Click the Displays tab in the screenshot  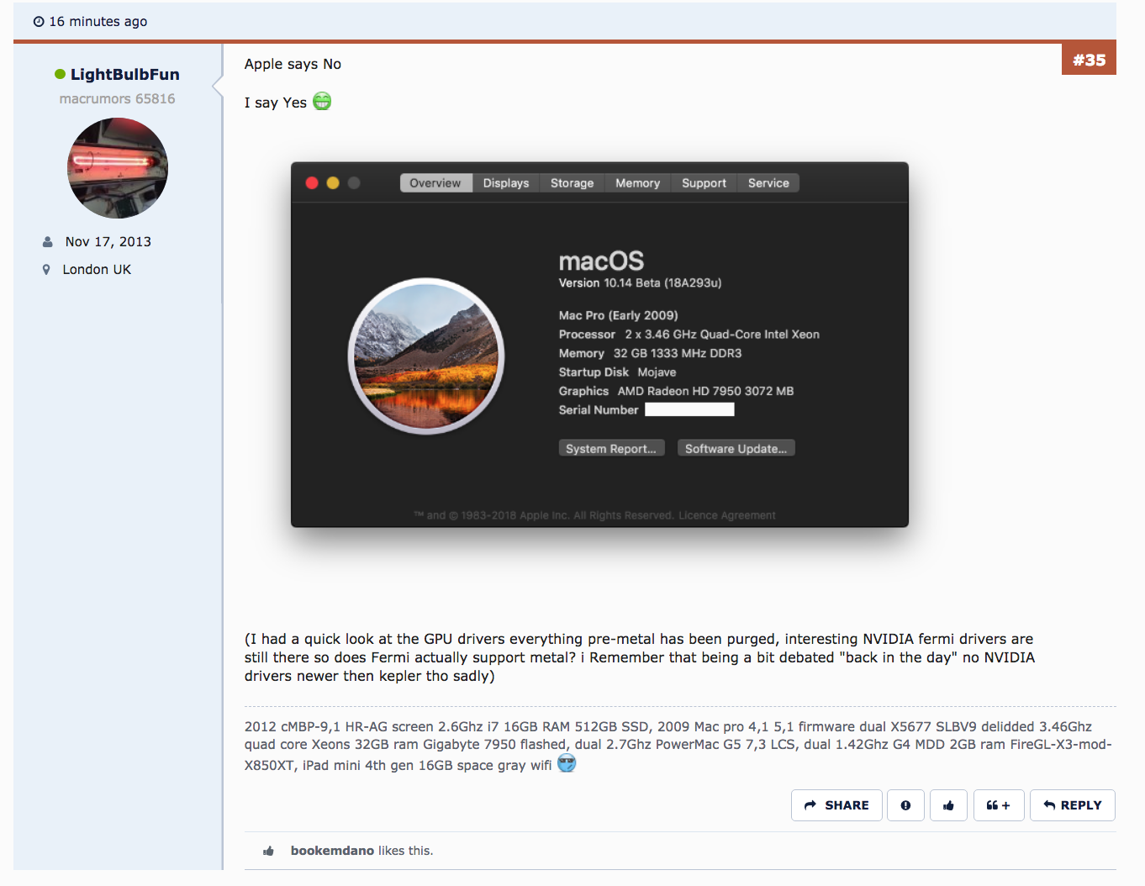pos(506,183)
